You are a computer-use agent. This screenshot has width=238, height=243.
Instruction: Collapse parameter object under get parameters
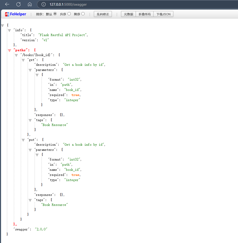tap(37, 75)
